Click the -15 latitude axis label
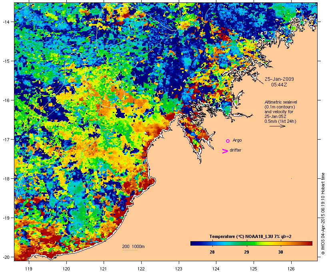 tap(6, 61)
